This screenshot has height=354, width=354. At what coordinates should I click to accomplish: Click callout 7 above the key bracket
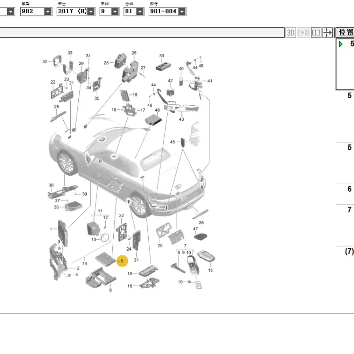click(x=185, y=246)
